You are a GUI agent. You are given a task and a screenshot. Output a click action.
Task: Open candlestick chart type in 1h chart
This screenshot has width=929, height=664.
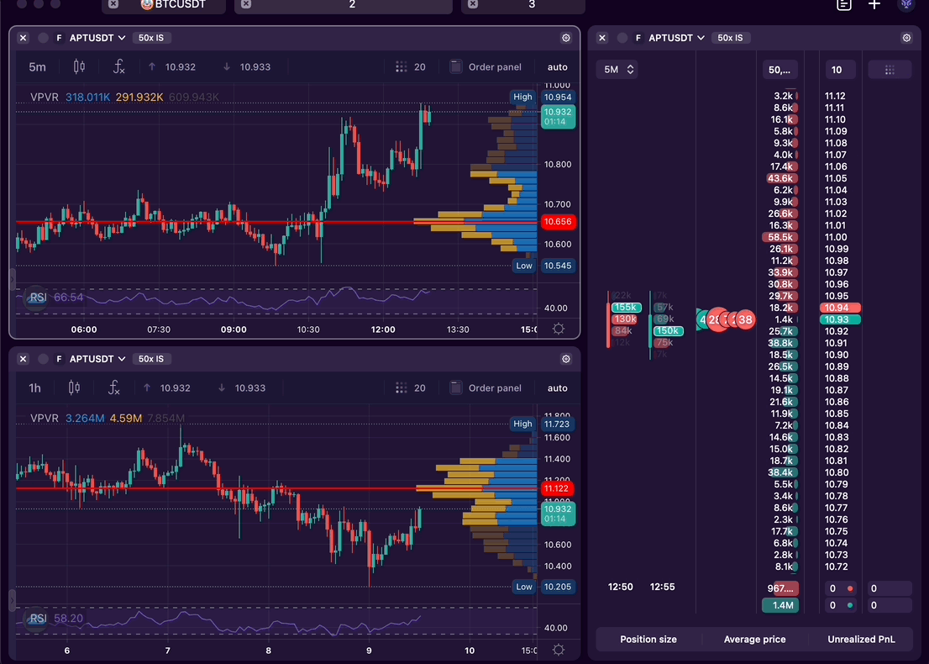(x=74, y=387)
